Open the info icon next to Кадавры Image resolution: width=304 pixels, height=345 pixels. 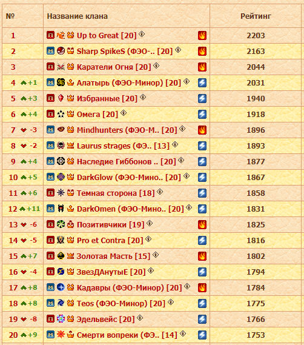[x=187, y=286]
